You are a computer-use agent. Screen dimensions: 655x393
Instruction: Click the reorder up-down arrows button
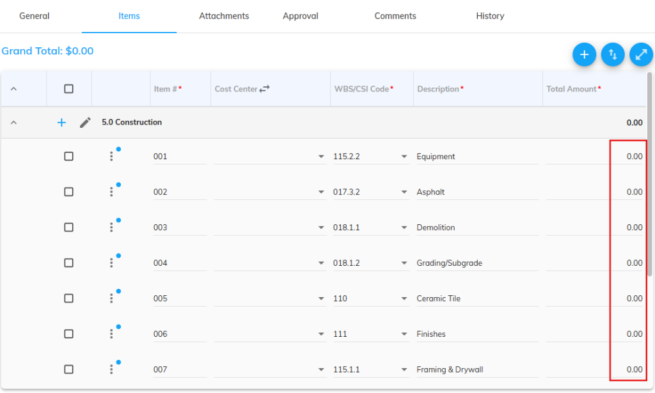(613, 55)
